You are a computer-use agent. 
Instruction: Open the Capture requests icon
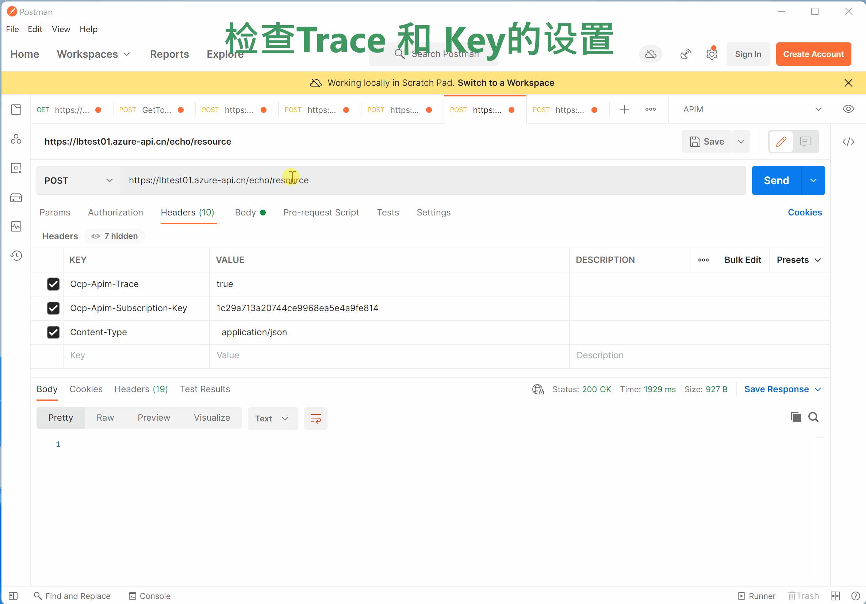[x=685, y=54]
